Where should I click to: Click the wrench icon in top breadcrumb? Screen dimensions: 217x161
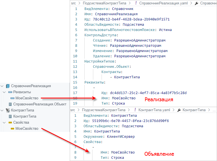[197, 3]
